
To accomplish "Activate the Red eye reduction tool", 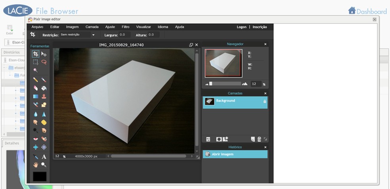I will coord(36,139).
